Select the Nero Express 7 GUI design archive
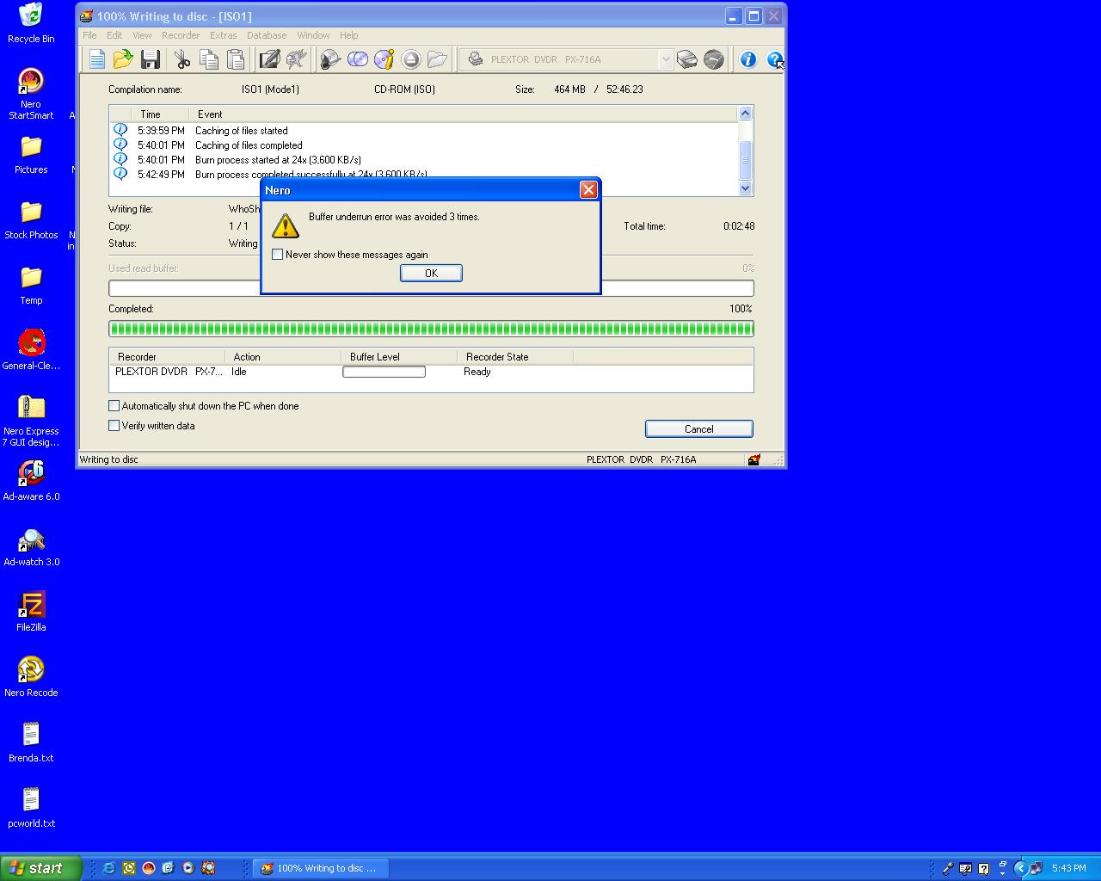The image size is (1101, 881). (x=31, y=421)
